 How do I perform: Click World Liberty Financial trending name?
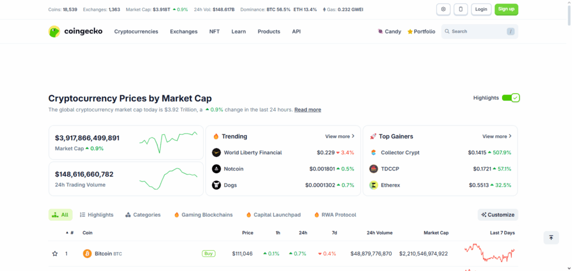click(253, 153)
